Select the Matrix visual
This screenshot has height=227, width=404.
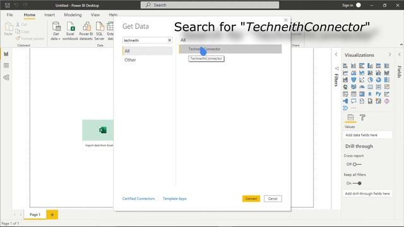362,94
